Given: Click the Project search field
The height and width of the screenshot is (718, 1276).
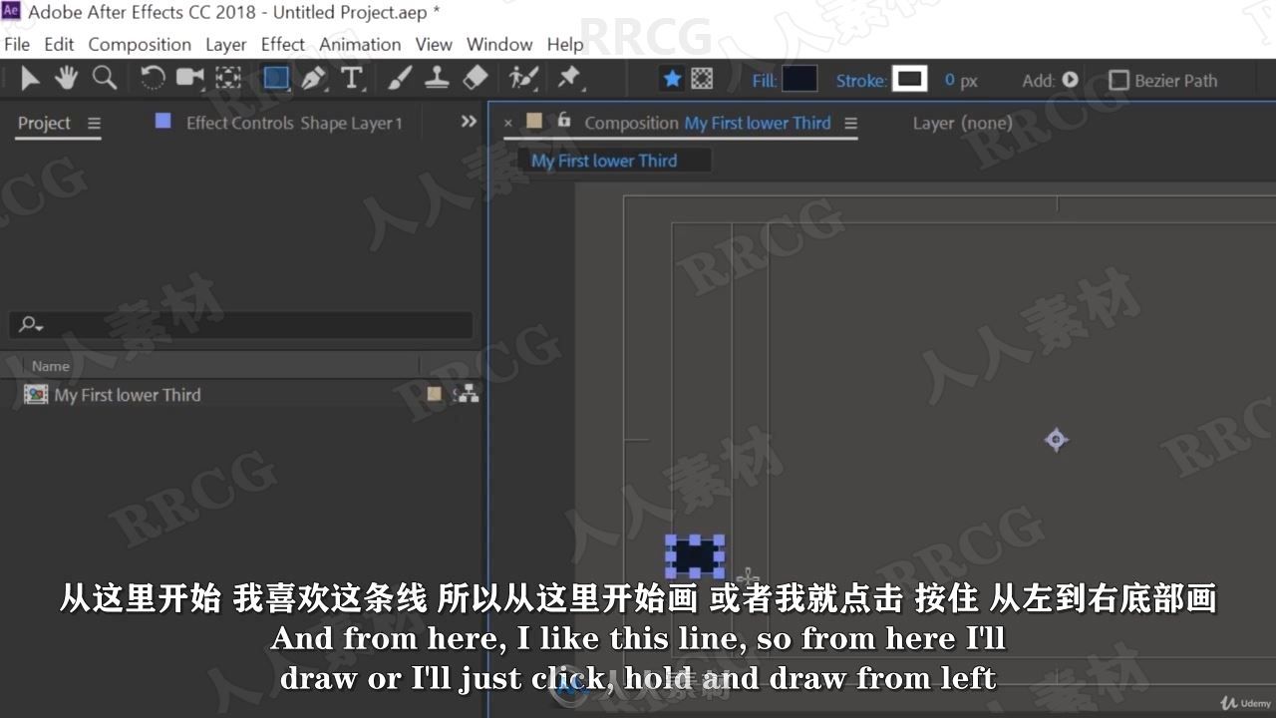Looking at the screenshot, I should [241, 325].
